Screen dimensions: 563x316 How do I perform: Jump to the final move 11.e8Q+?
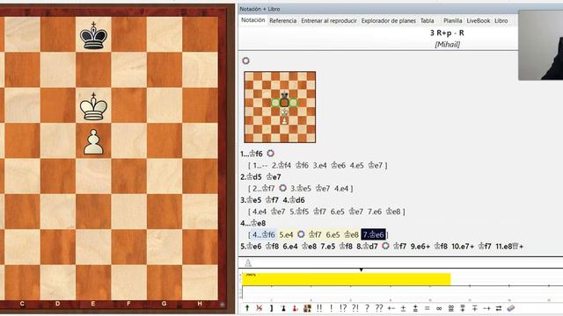click(509, 247)
